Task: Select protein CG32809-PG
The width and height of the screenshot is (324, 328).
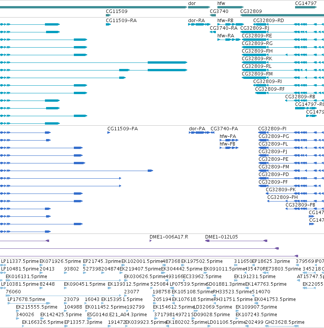Action: pyautogui.click(x=274, y=136)
